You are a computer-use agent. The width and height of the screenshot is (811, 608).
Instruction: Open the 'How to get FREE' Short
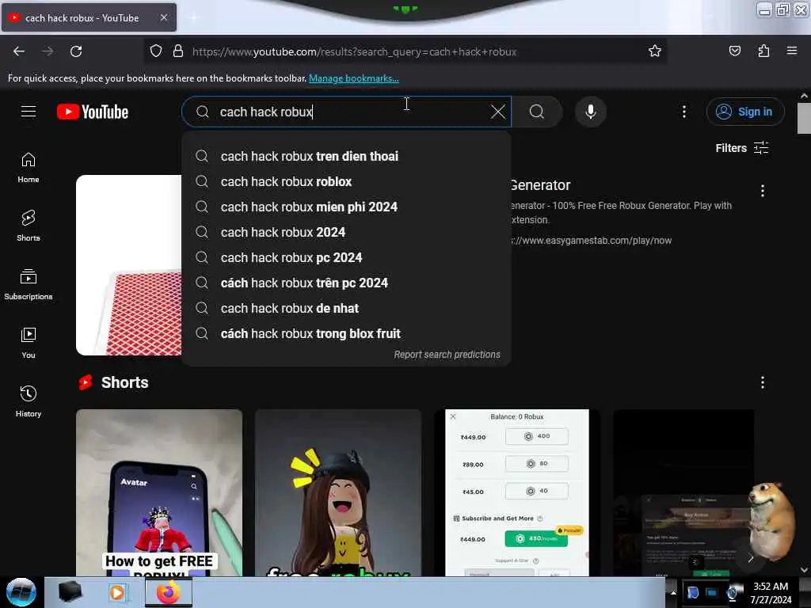158,492
